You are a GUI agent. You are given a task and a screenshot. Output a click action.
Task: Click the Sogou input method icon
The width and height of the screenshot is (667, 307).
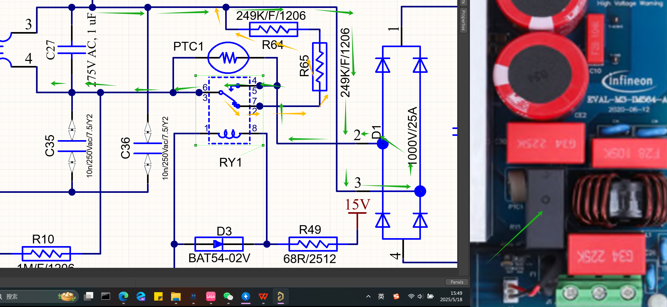[396, 296]
